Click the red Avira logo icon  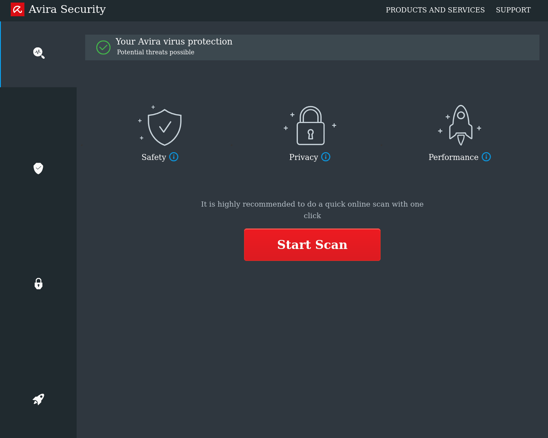(x=18, y=9)
